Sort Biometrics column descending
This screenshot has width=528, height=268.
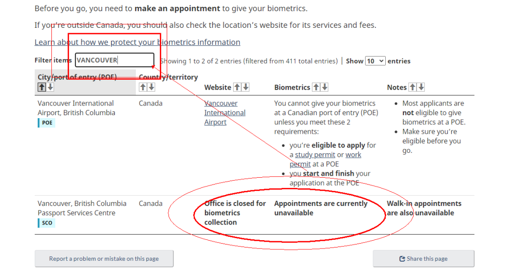pos(324,87)
